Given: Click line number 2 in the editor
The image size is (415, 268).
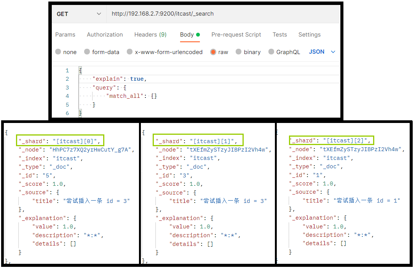Looking at the screenshot, I should point(67,79).
